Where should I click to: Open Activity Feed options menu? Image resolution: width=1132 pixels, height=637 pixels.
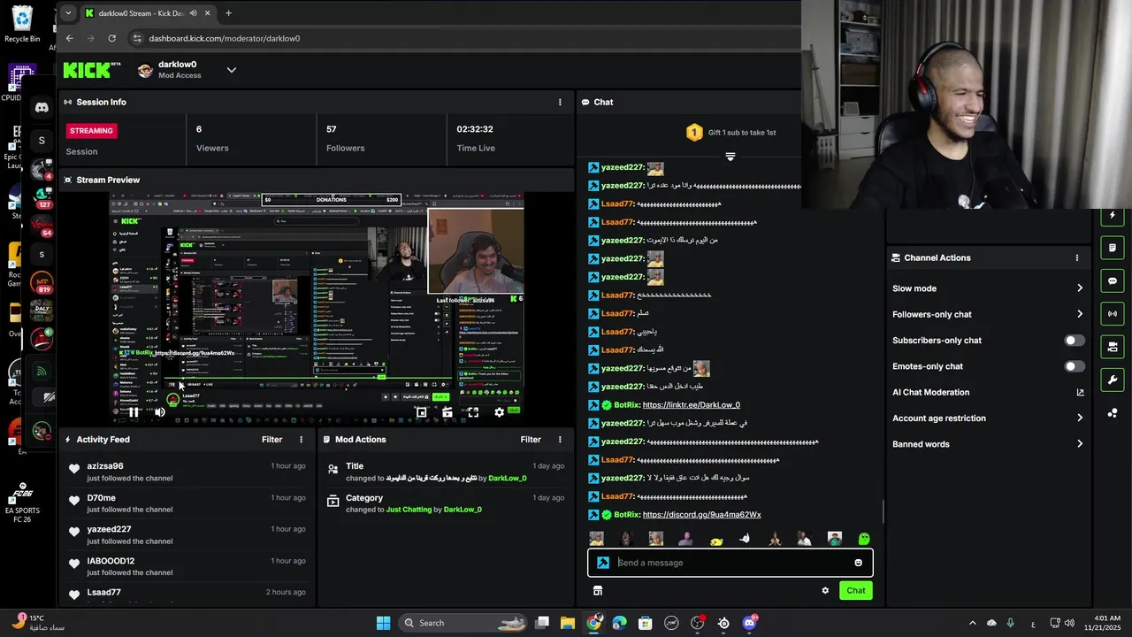[x=301, y=440]
